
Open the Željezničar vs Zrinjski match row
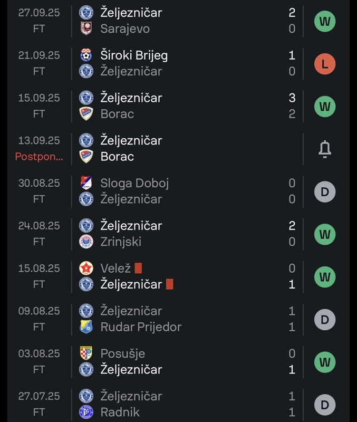pyautogui.click(x=185, y=234)
